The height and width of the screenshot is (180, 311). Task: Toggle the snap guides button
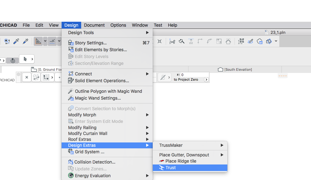(52, 41)
